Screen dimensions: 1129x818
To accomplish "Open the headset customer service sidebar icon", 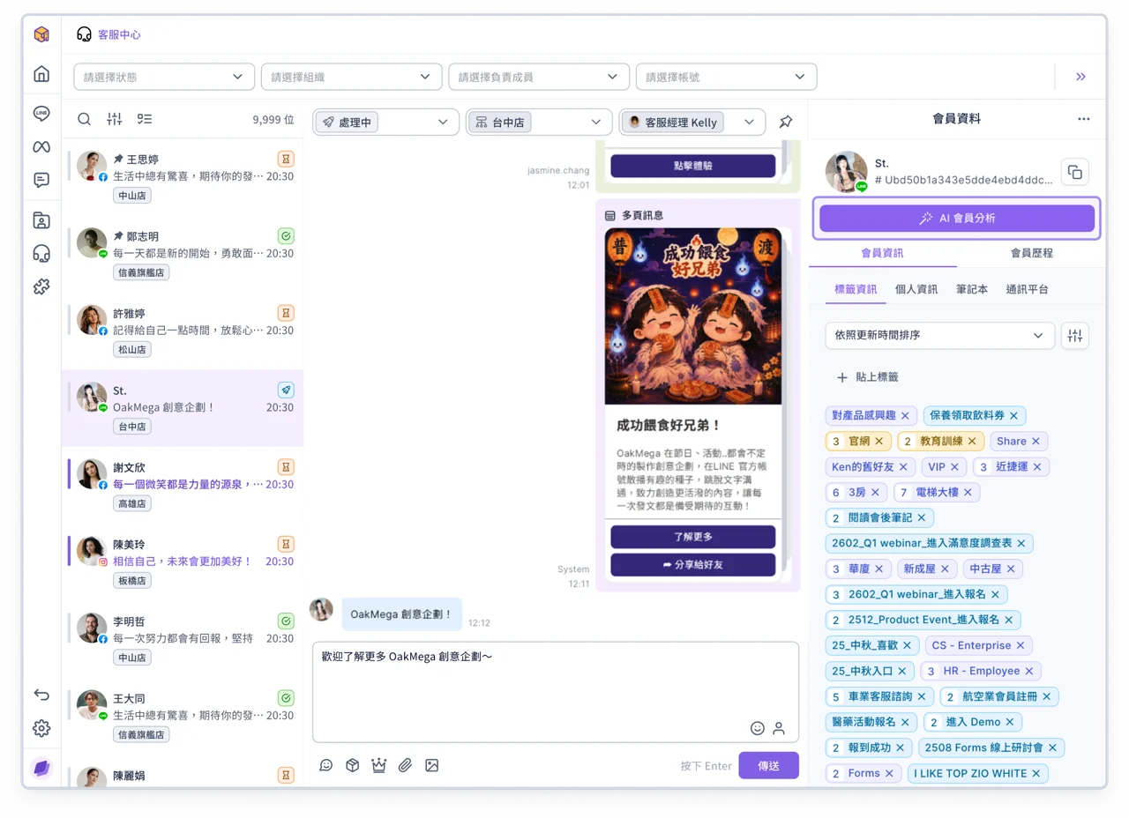I will [41, 254].
